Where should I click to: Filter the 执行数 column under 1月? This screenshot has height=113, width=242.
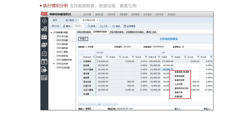coord(198,57)
